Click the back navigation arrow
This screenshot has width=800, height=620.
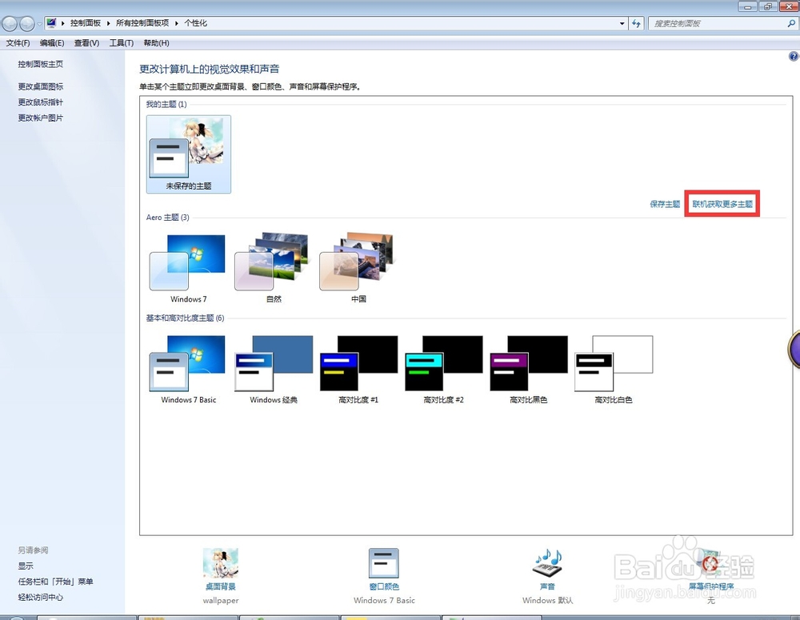(x=11, y=23)
